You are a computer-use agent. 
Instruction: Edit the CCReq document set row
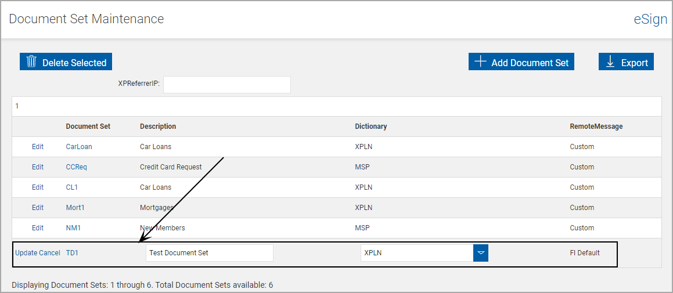(x=38, y=167)
